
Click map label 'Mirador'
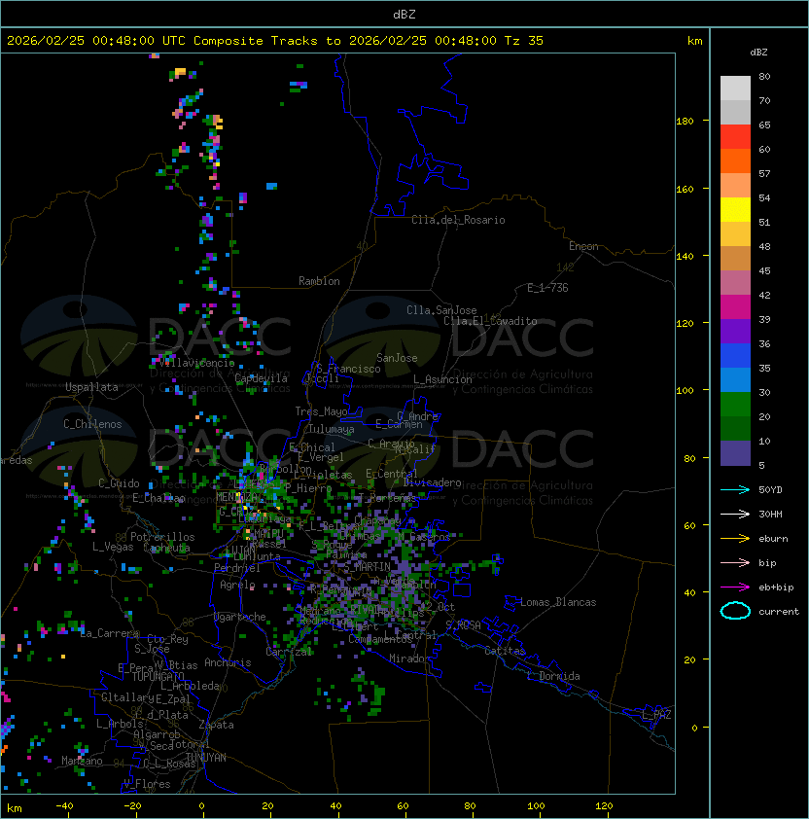[409, 659]
